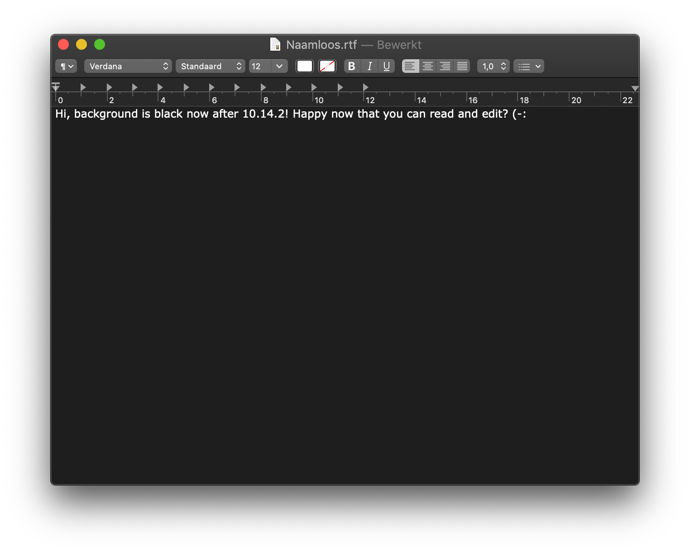Open the paragraph styles menu
The width and height of the screenshot is (690, 552).
click(x=66, y=67)
